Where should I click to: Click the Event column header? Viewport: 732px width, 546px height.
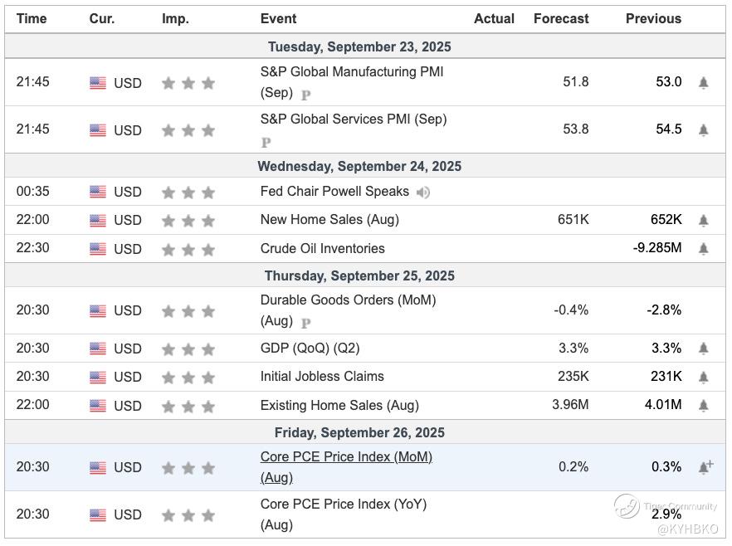(x=278, y=18)
